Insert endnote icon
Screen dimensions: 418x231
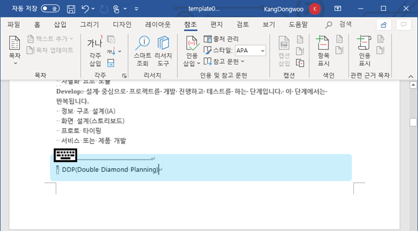(x=111, y=39)
